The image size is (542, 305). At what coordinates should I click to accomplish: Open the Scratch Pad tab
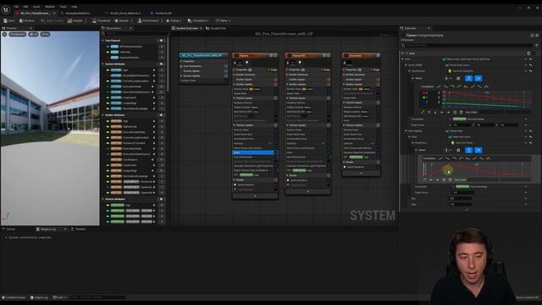pos(216,28)
